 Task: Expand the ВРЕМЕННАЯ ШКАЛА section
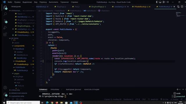click(x=10, y=93)
